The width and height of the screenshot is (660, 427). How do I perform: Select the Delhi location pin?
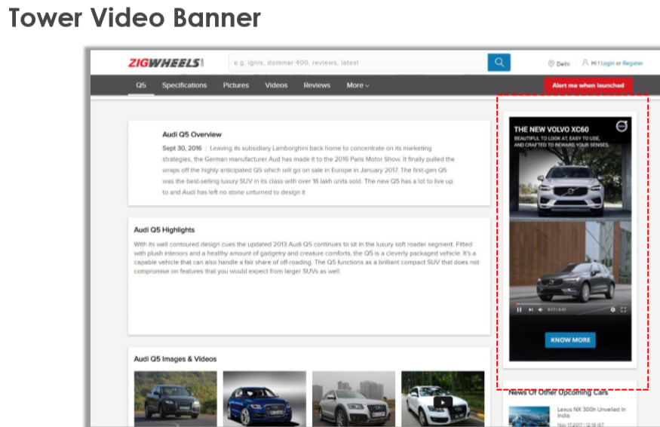pyautogui.click(x=551, y=63)
